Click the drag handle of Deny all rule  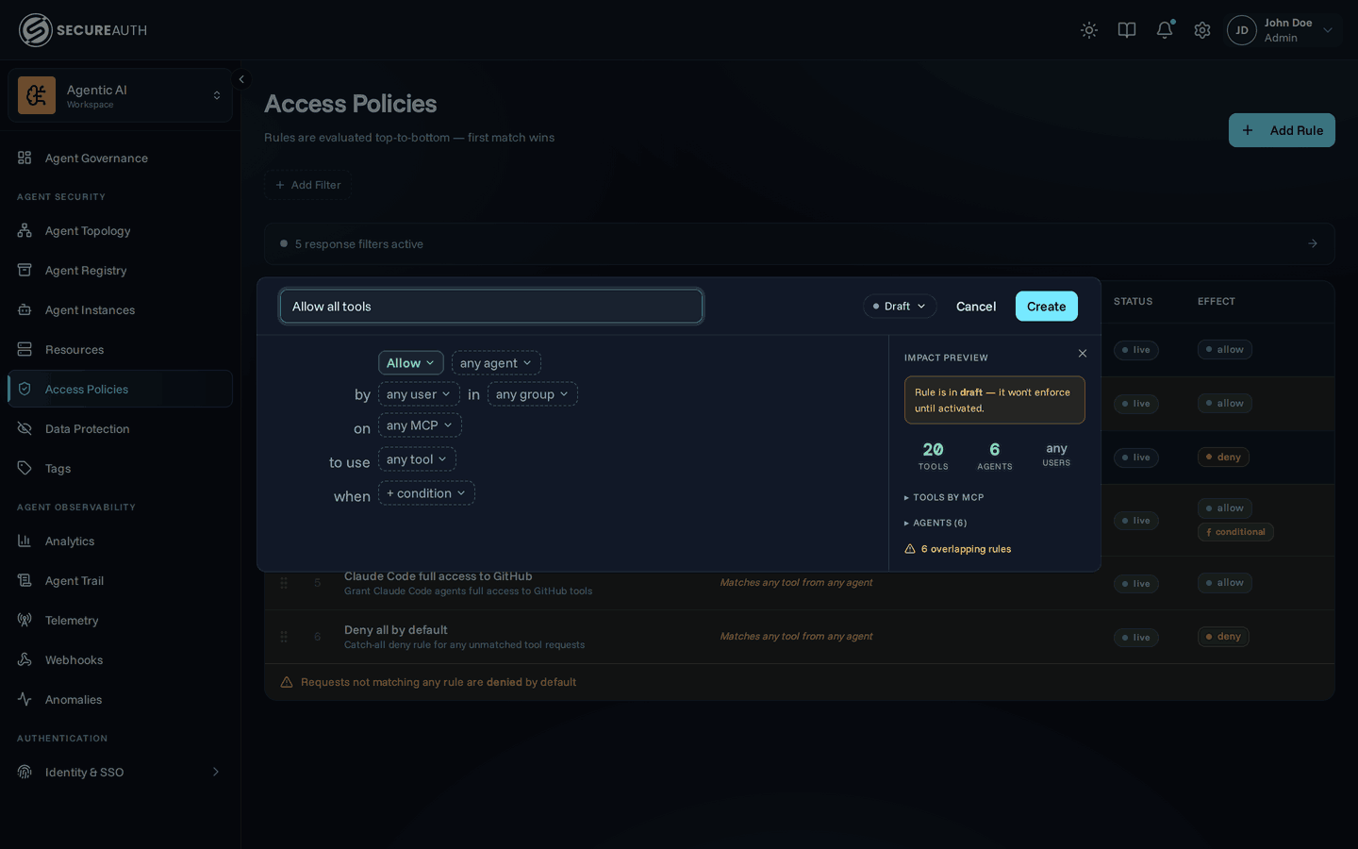click(x=284, y=637)
